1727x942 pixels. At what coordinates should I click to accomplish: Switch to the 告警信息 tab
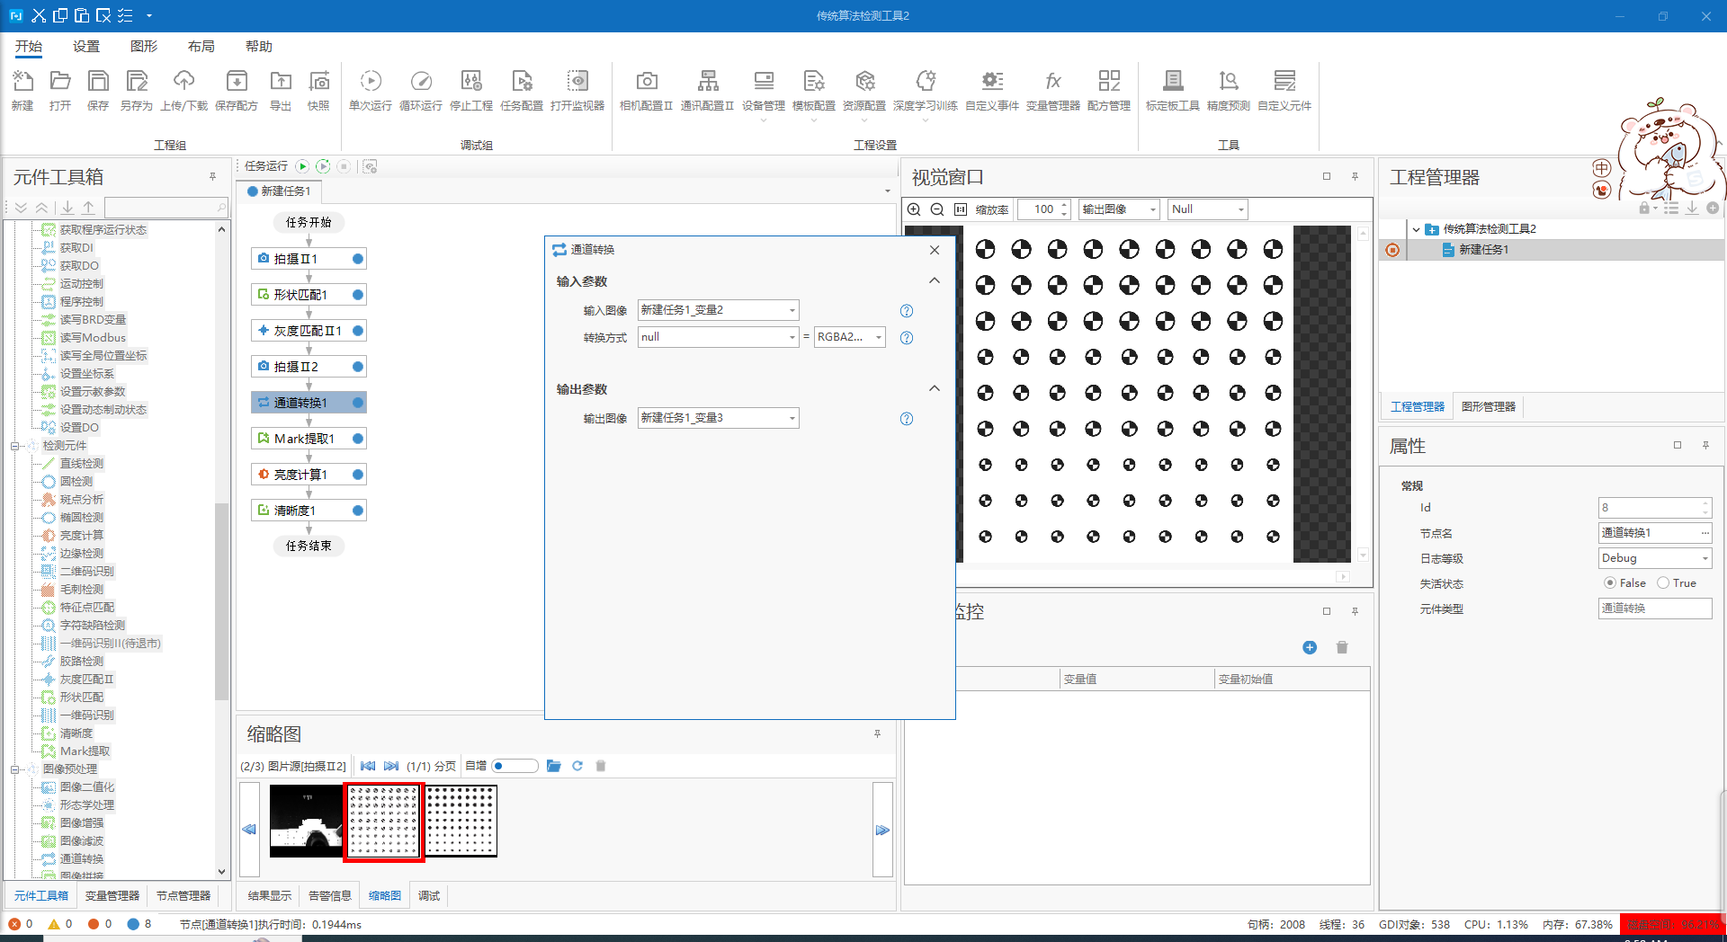pos(330,896)
